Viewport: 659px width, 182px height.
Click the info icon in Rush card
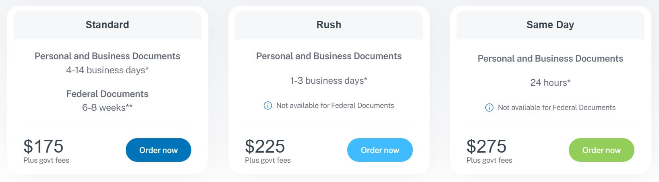click(267, 106)
